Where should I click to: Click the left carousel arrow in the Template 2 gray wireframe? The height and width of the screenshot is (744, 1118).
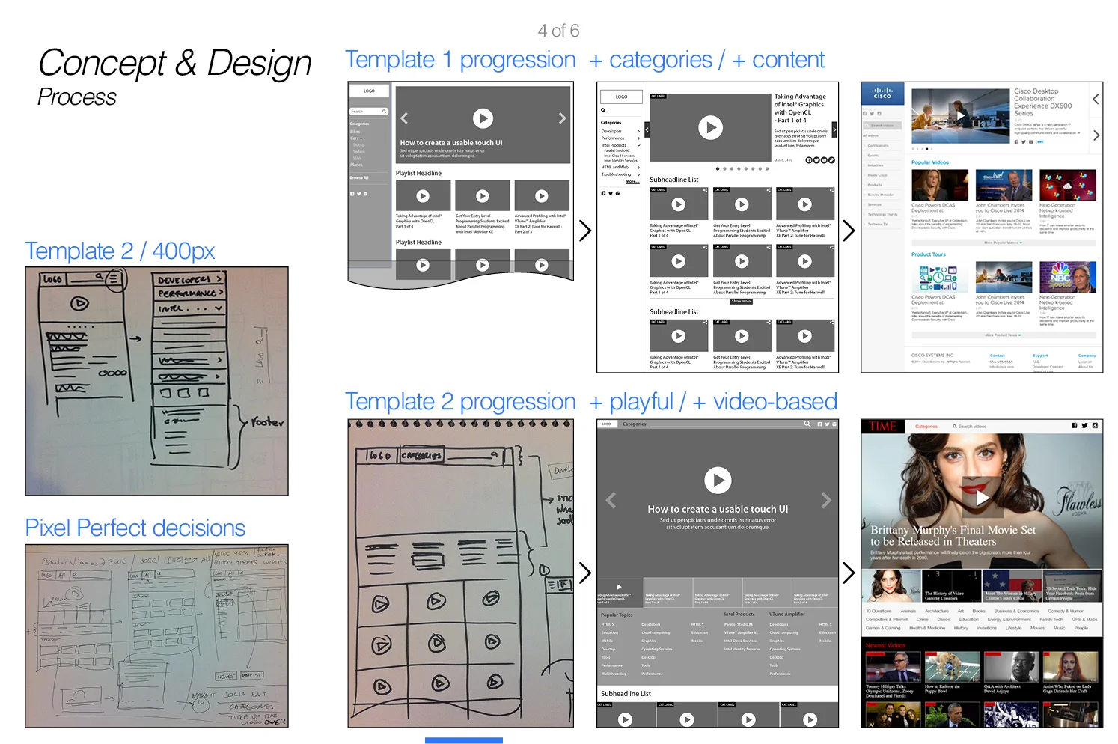tap(611, 500)
